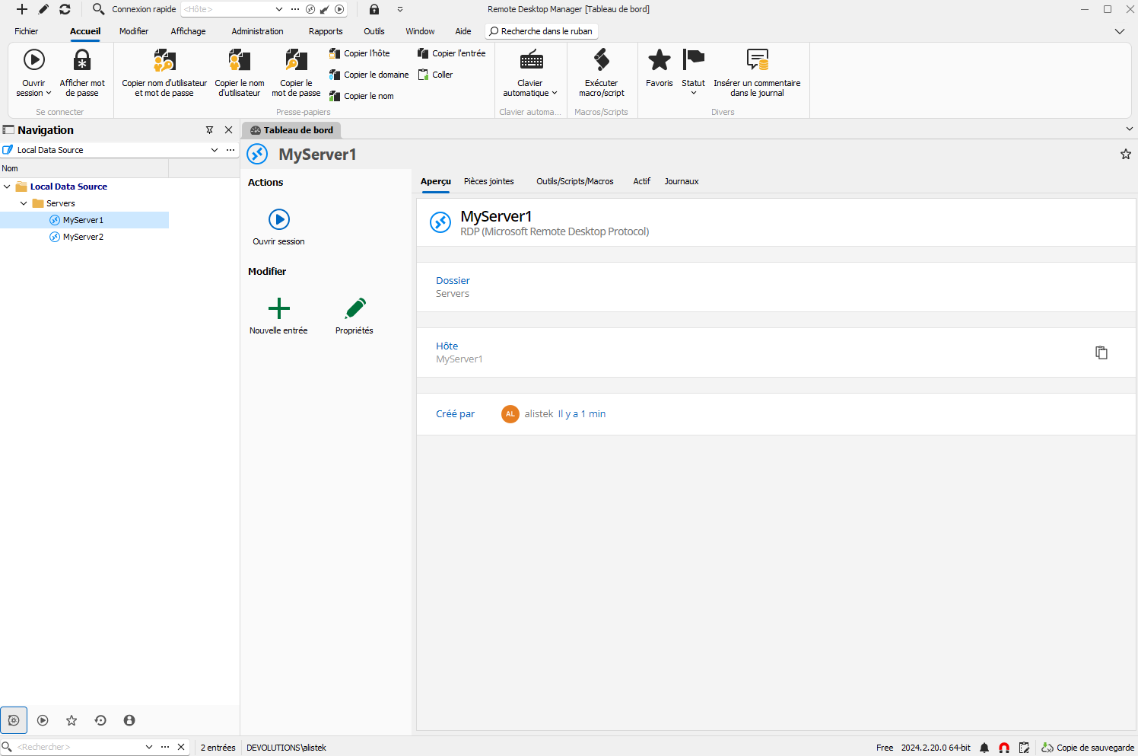Screen dimensions: 1138x756
Task: Click Copier l'hôte in ribbon
Action: pos(360,53)
